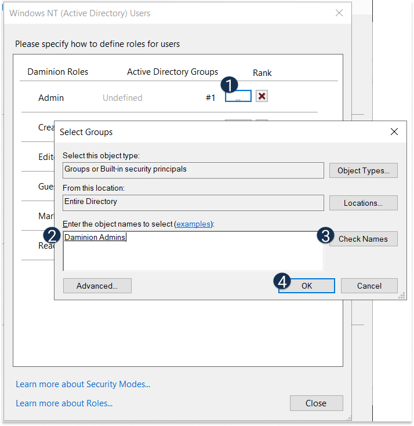Click the step 3 number marker

326,235
